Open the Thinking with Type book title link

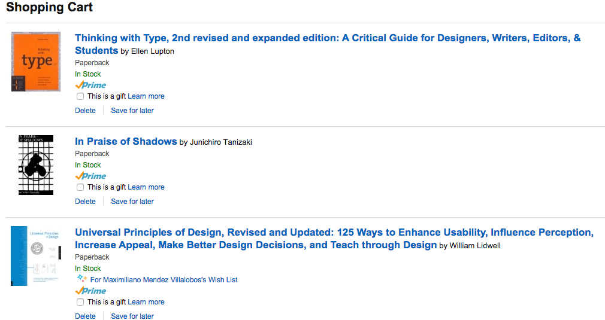click(327, 38)
